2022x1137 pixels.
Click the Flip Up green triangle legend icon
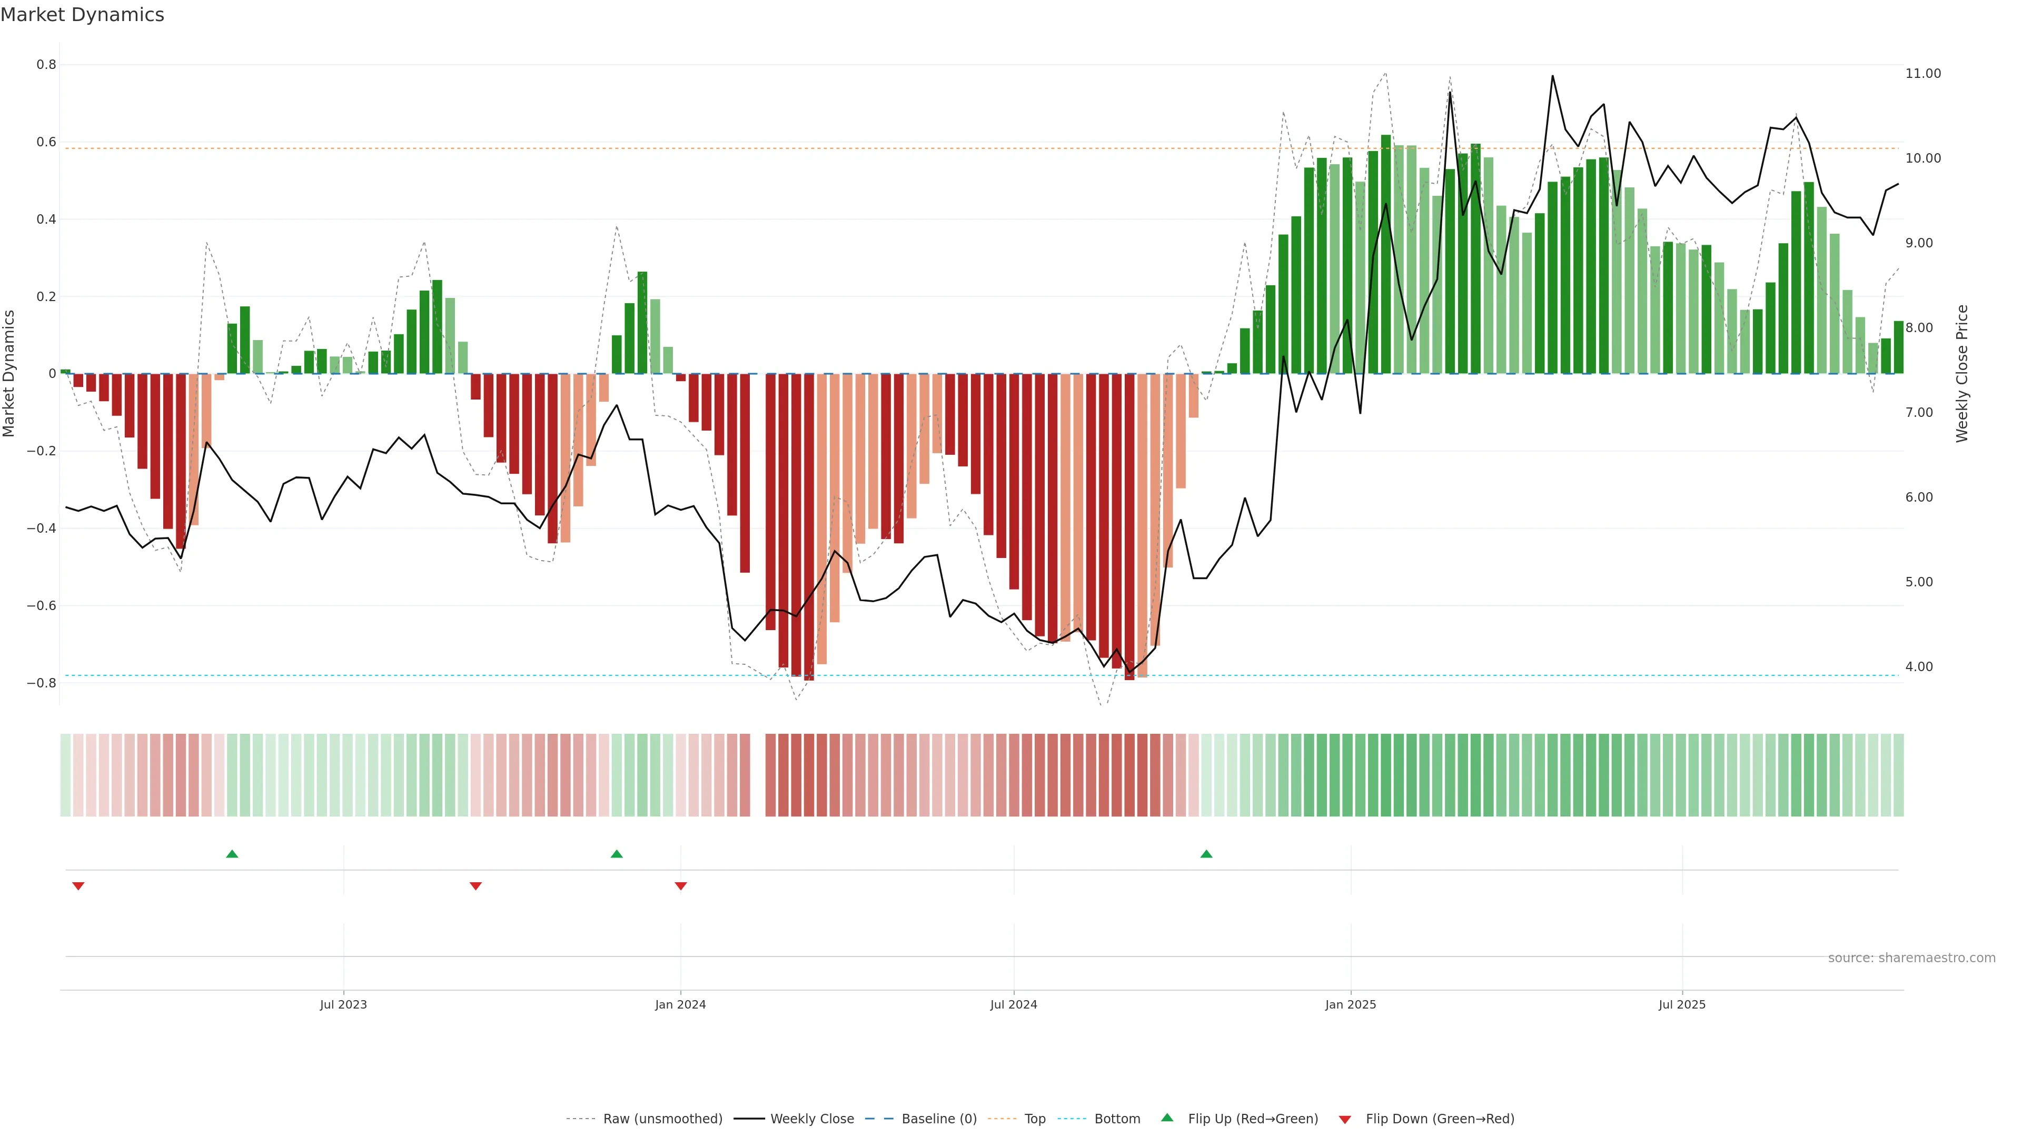[x=1166, y=1118]
